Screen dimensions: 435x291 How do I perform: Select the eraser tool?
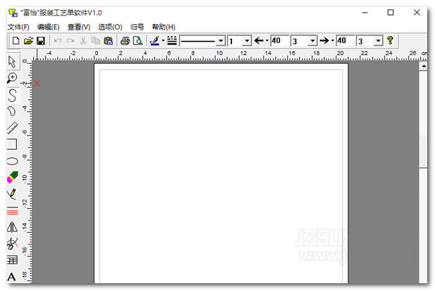pos(13,177)
